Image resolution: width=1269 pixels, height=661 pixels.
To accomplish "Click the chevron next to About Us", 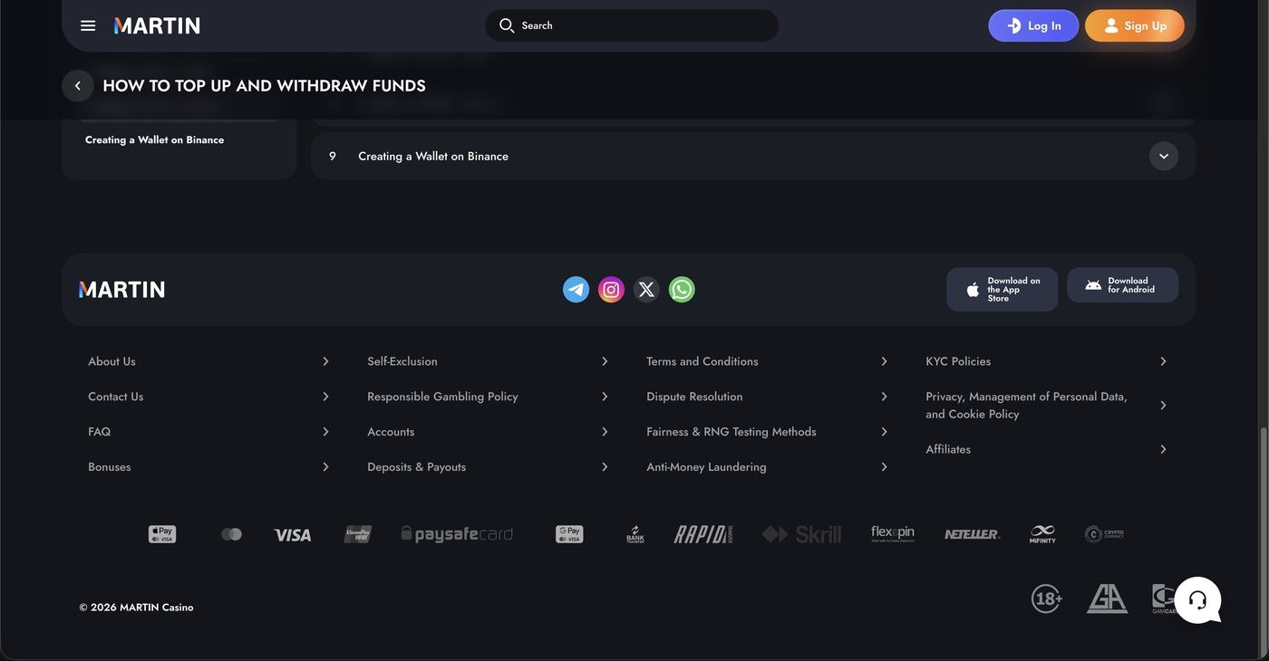I will [325, 361].
